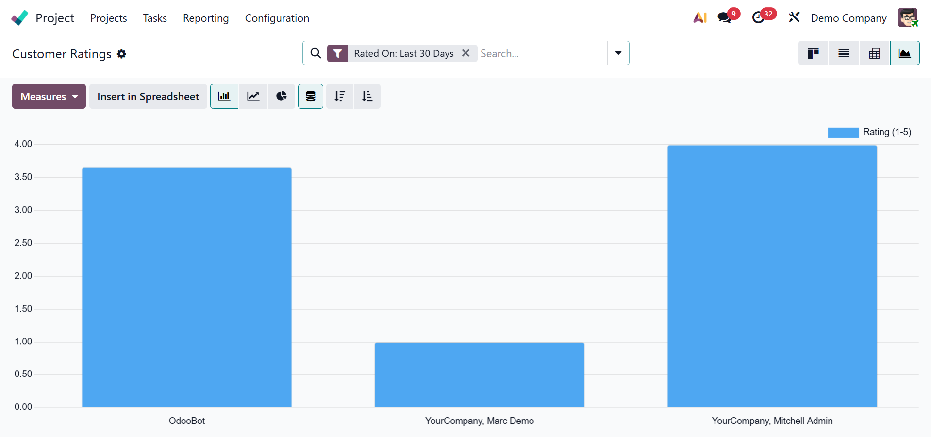Viewport: 931px width, 437px height.
Task: Click Insert in Spreadsheet button
Action: coord(148,96)
